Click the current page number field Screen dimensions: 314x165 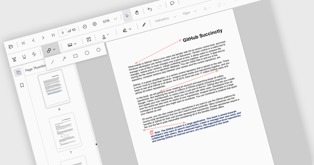point(63,32)
